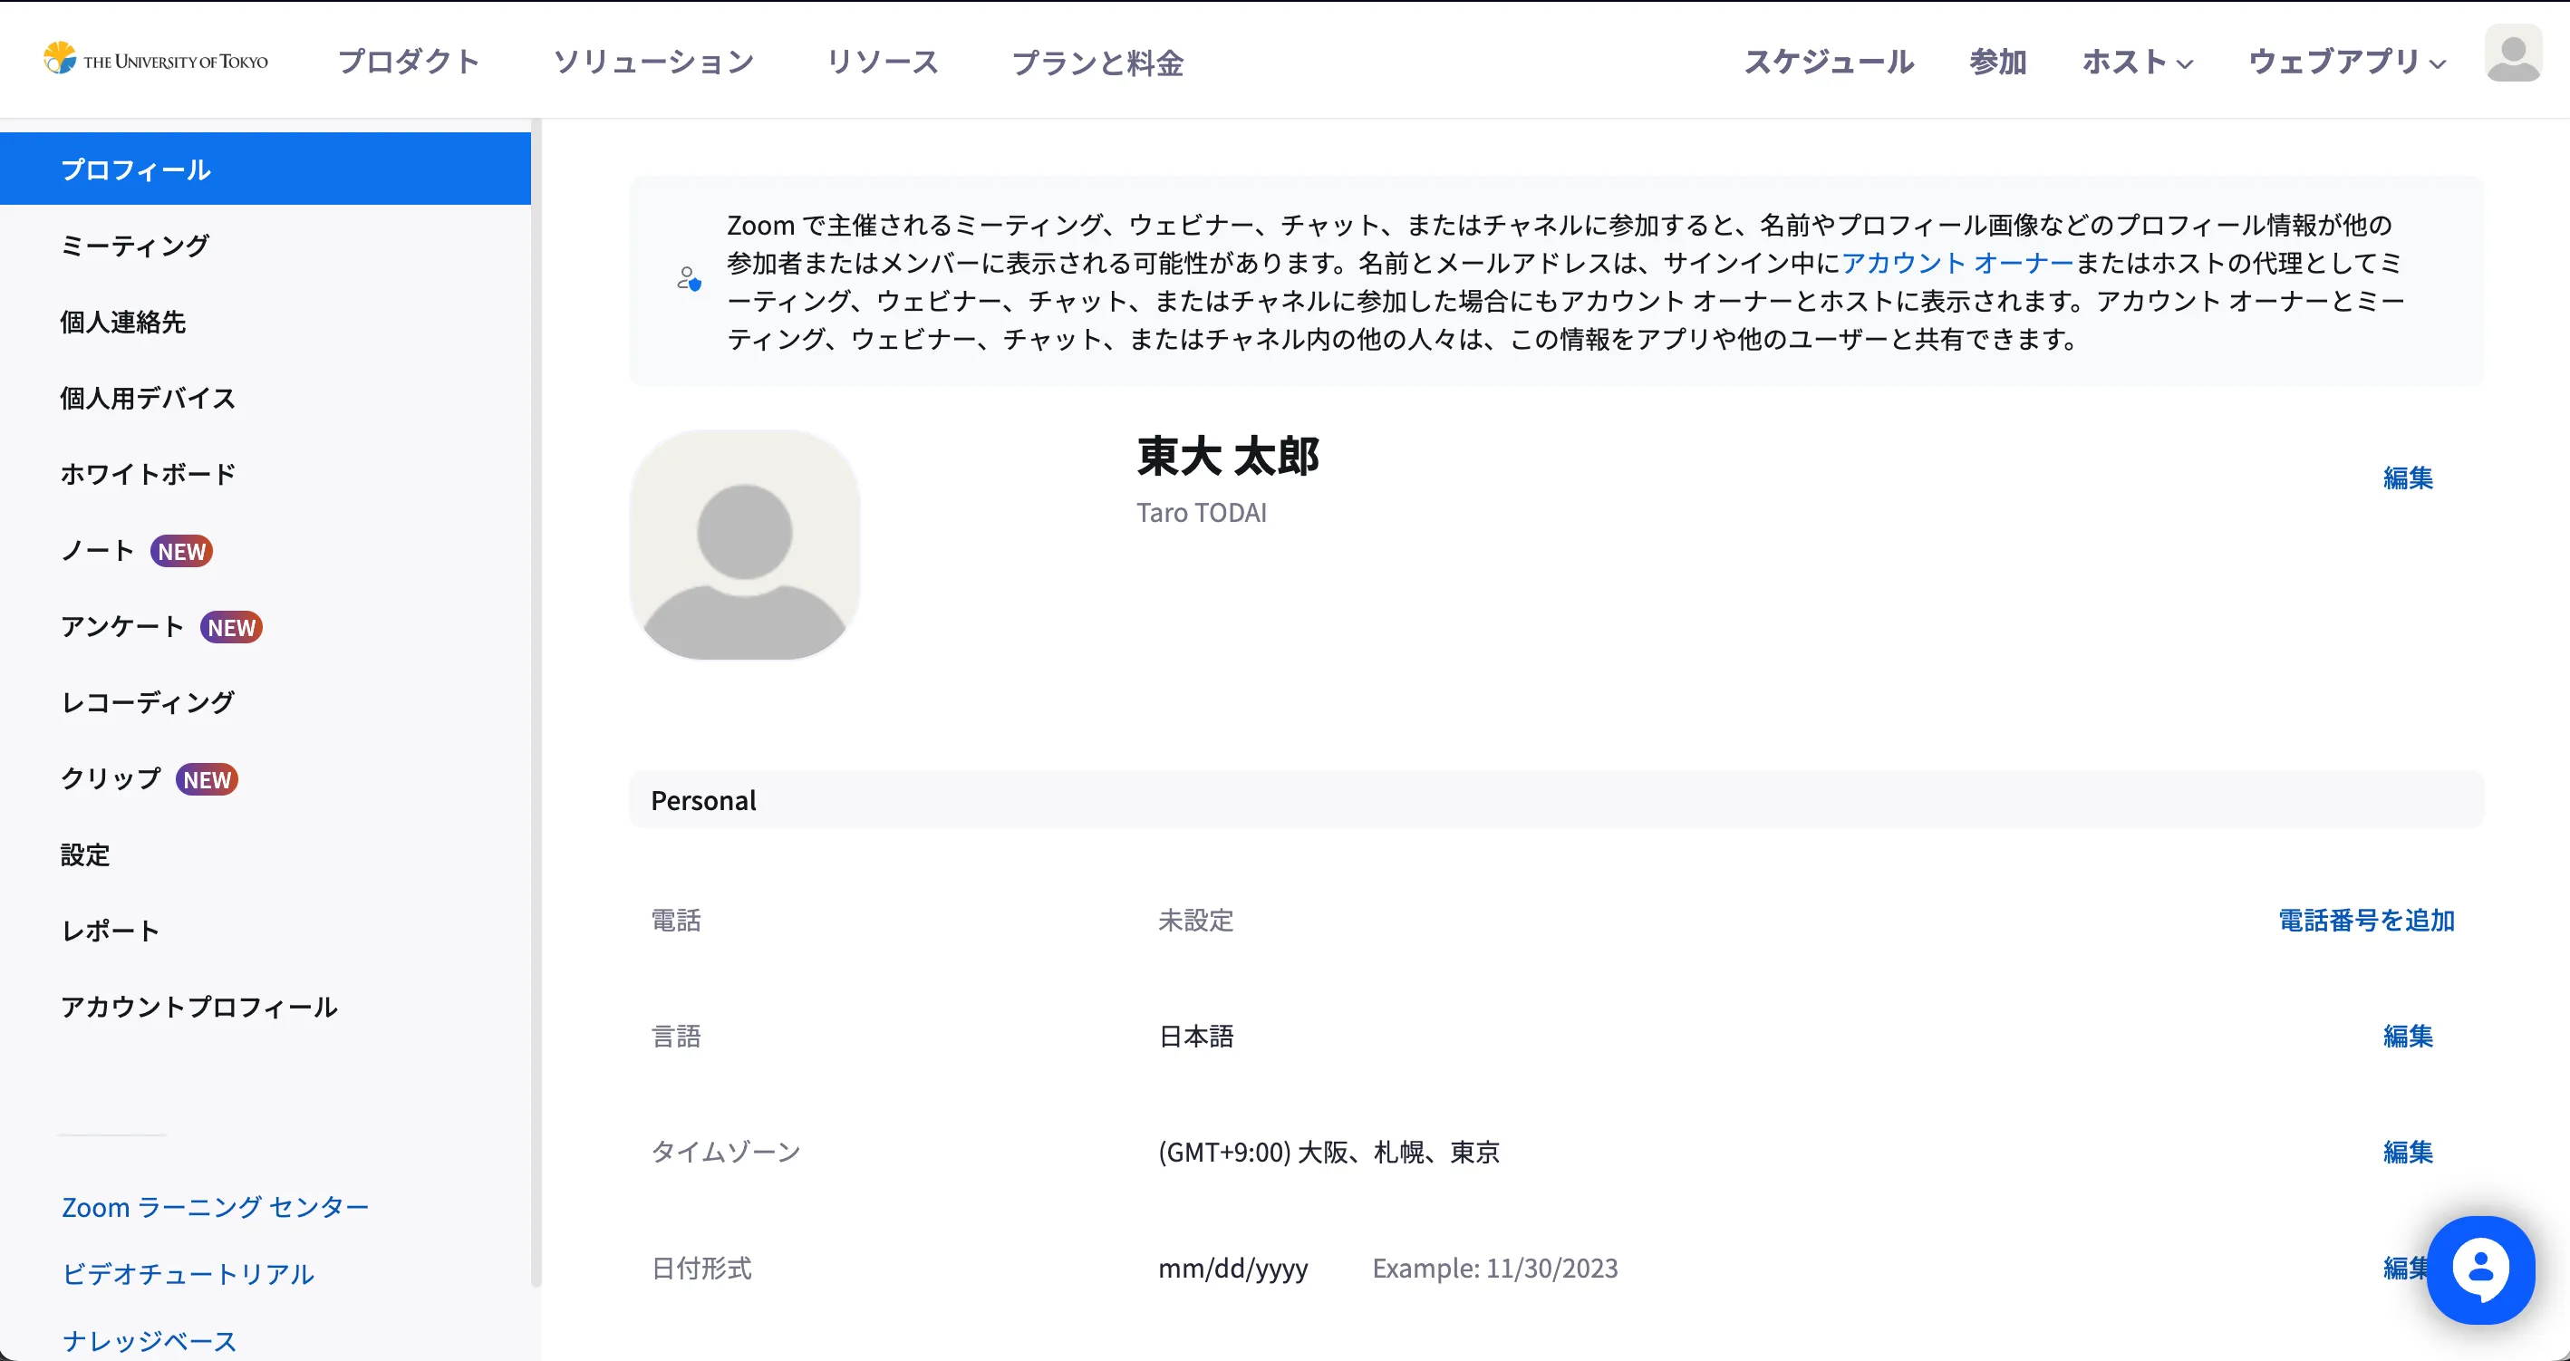Click the University of Tokyo logo
Screen dimensions: 2570x1361
[x=156, y=60]
